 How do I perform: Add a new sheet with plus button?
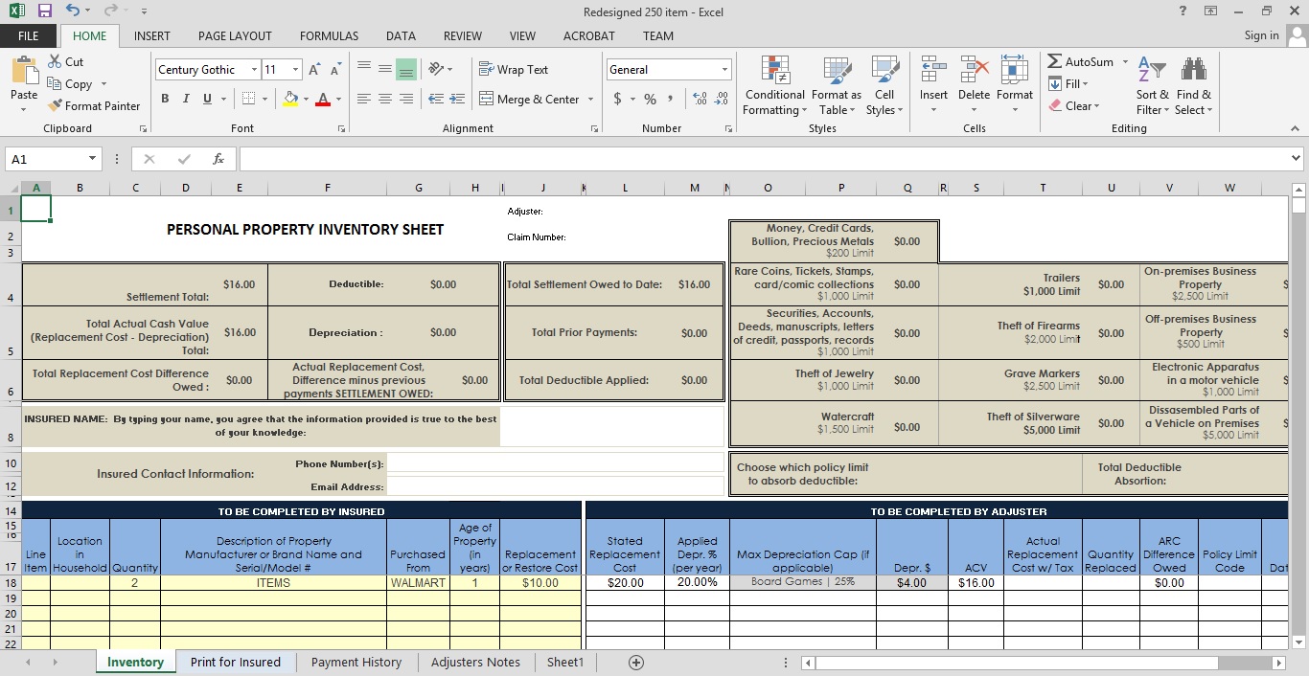tap(635, 663)
